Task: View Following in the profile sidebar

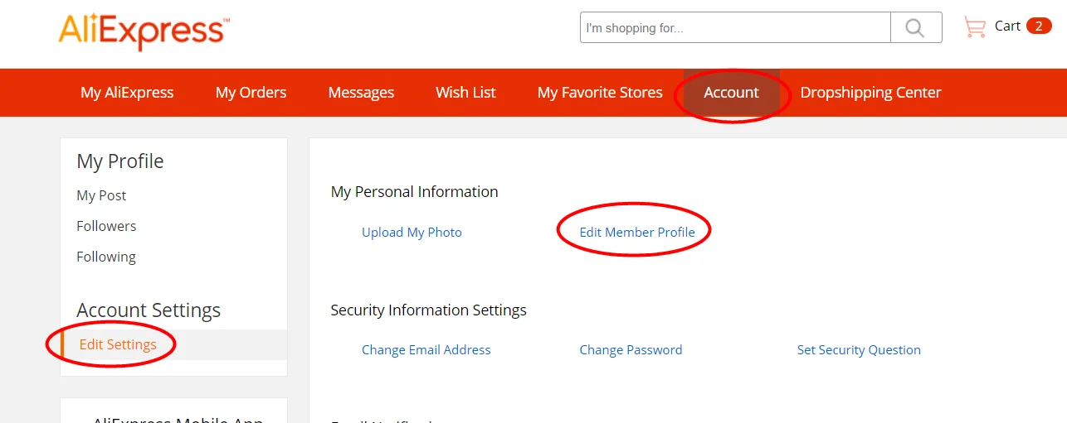Action: (106, 257)
